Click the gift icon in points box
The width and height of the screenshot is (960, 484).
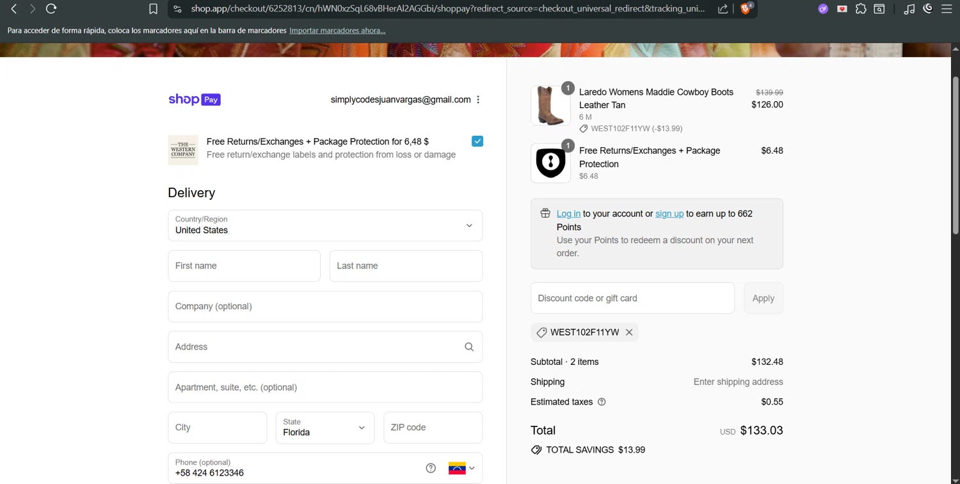(x=545, y=213)
